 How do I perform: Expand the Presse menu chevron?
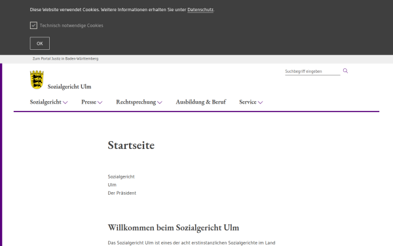click(100, 102)
